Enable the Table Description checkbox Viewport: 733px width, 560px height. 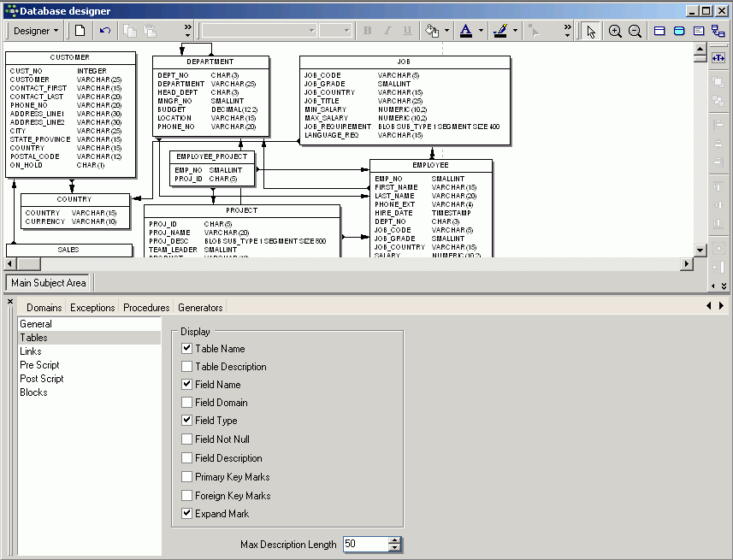(186, 366)
